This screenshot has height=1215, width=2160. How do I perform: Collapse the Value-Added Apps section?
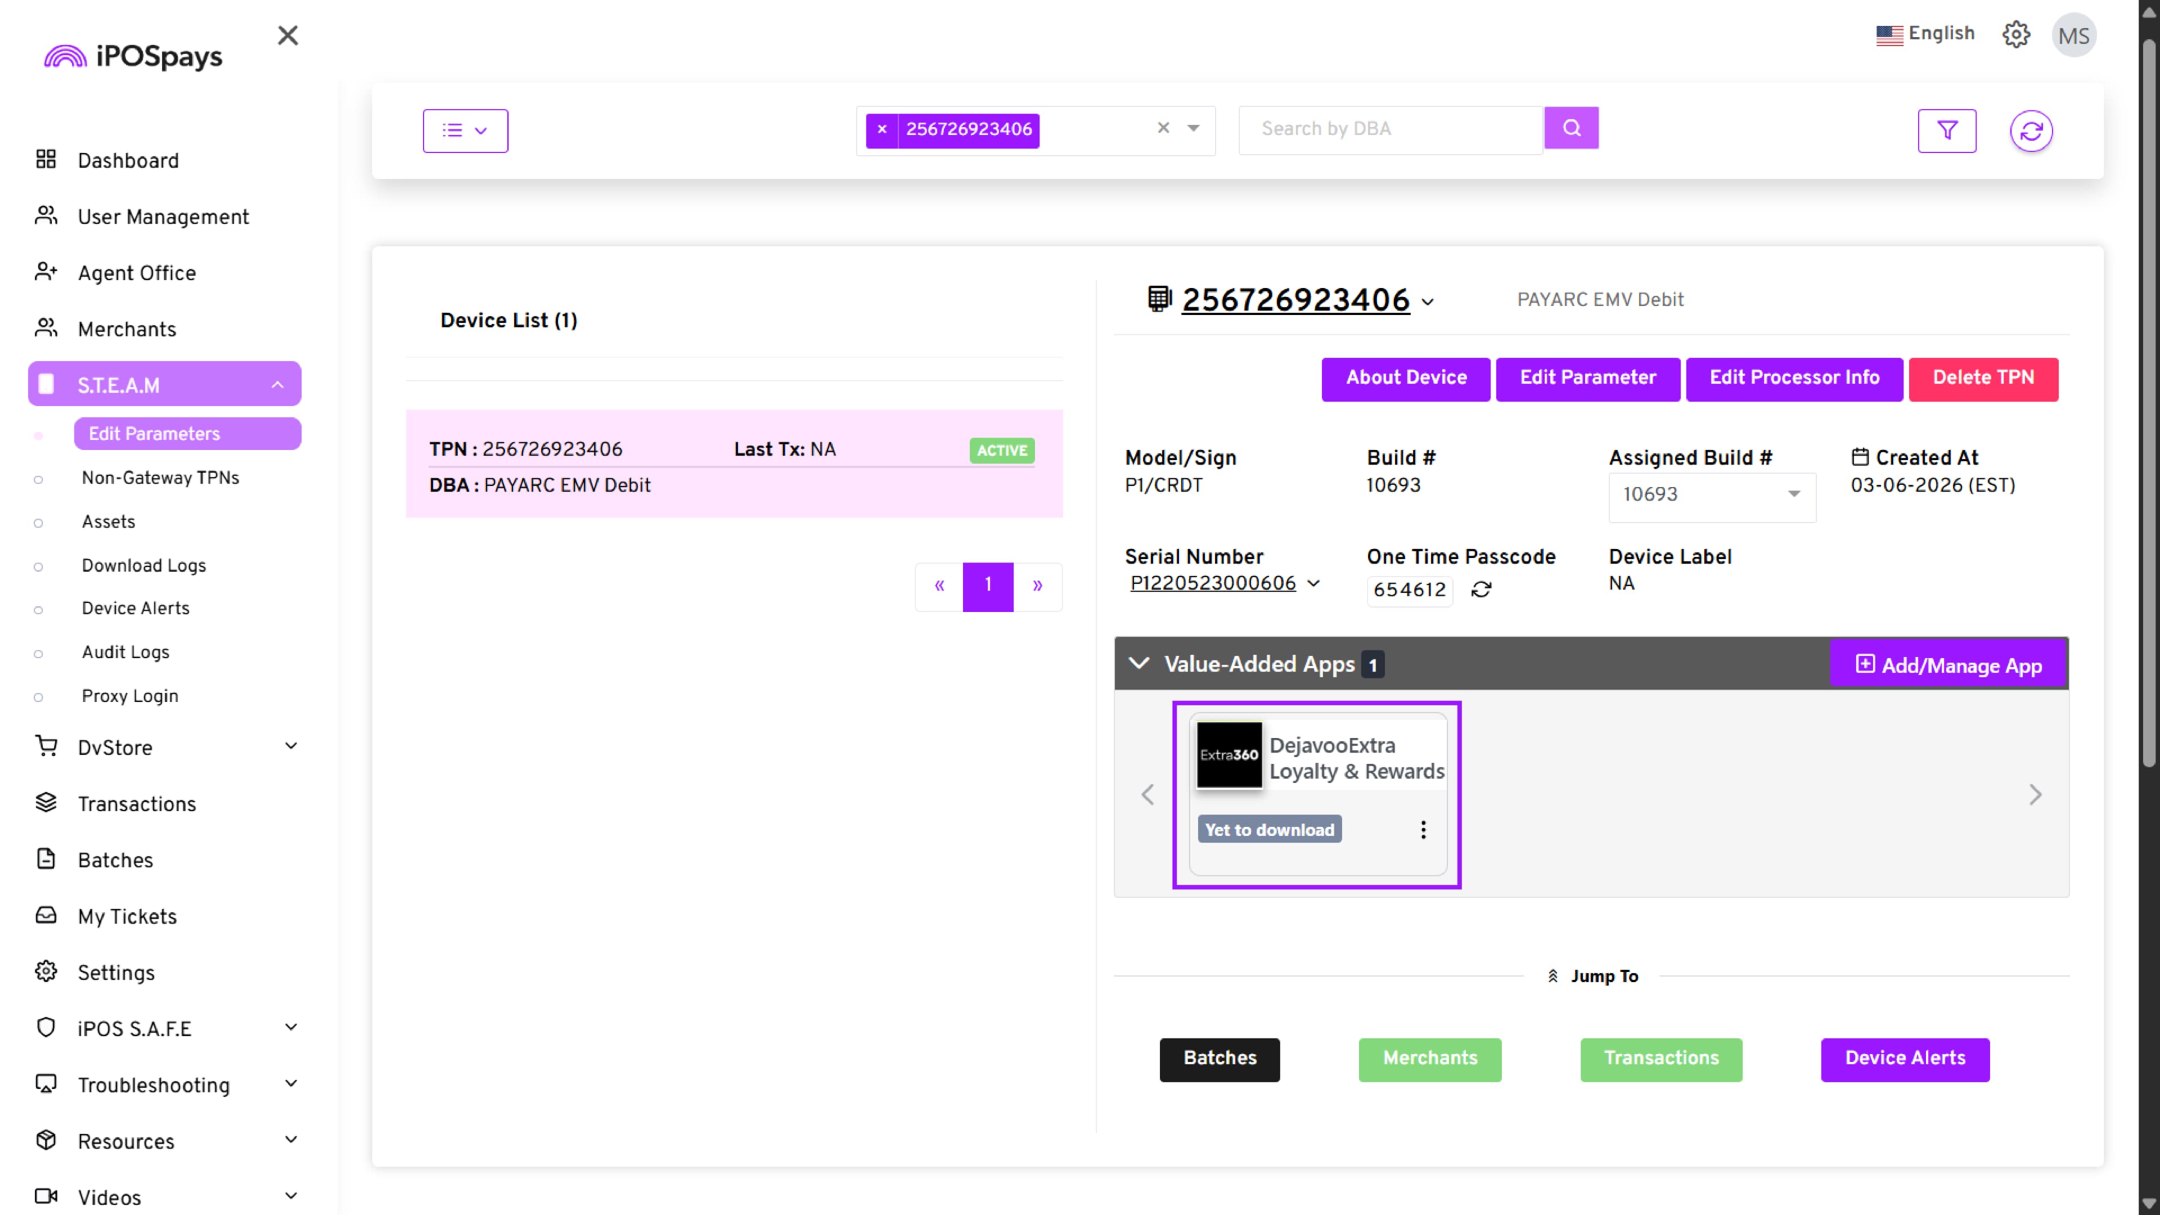point(1138,663)
